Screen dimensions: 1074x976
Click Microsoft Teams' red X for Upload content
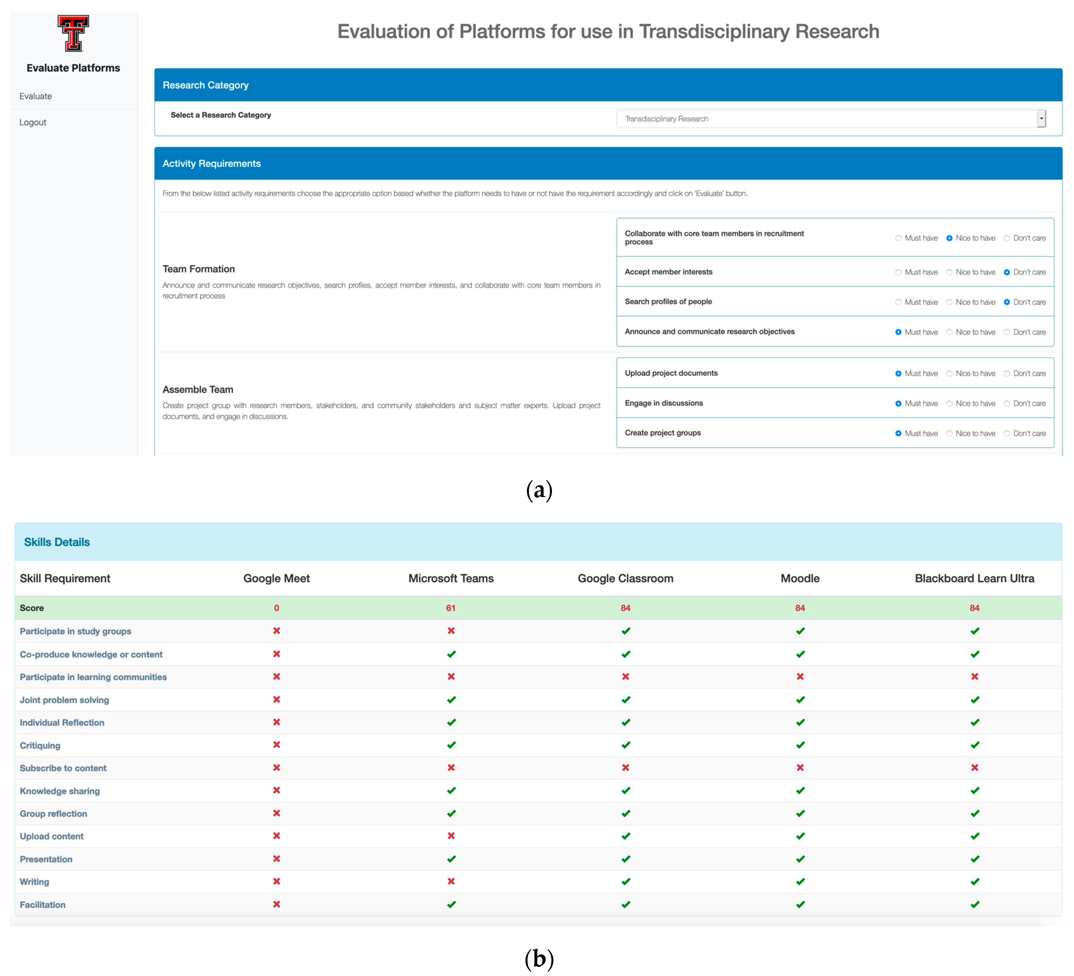pos(451,835)
